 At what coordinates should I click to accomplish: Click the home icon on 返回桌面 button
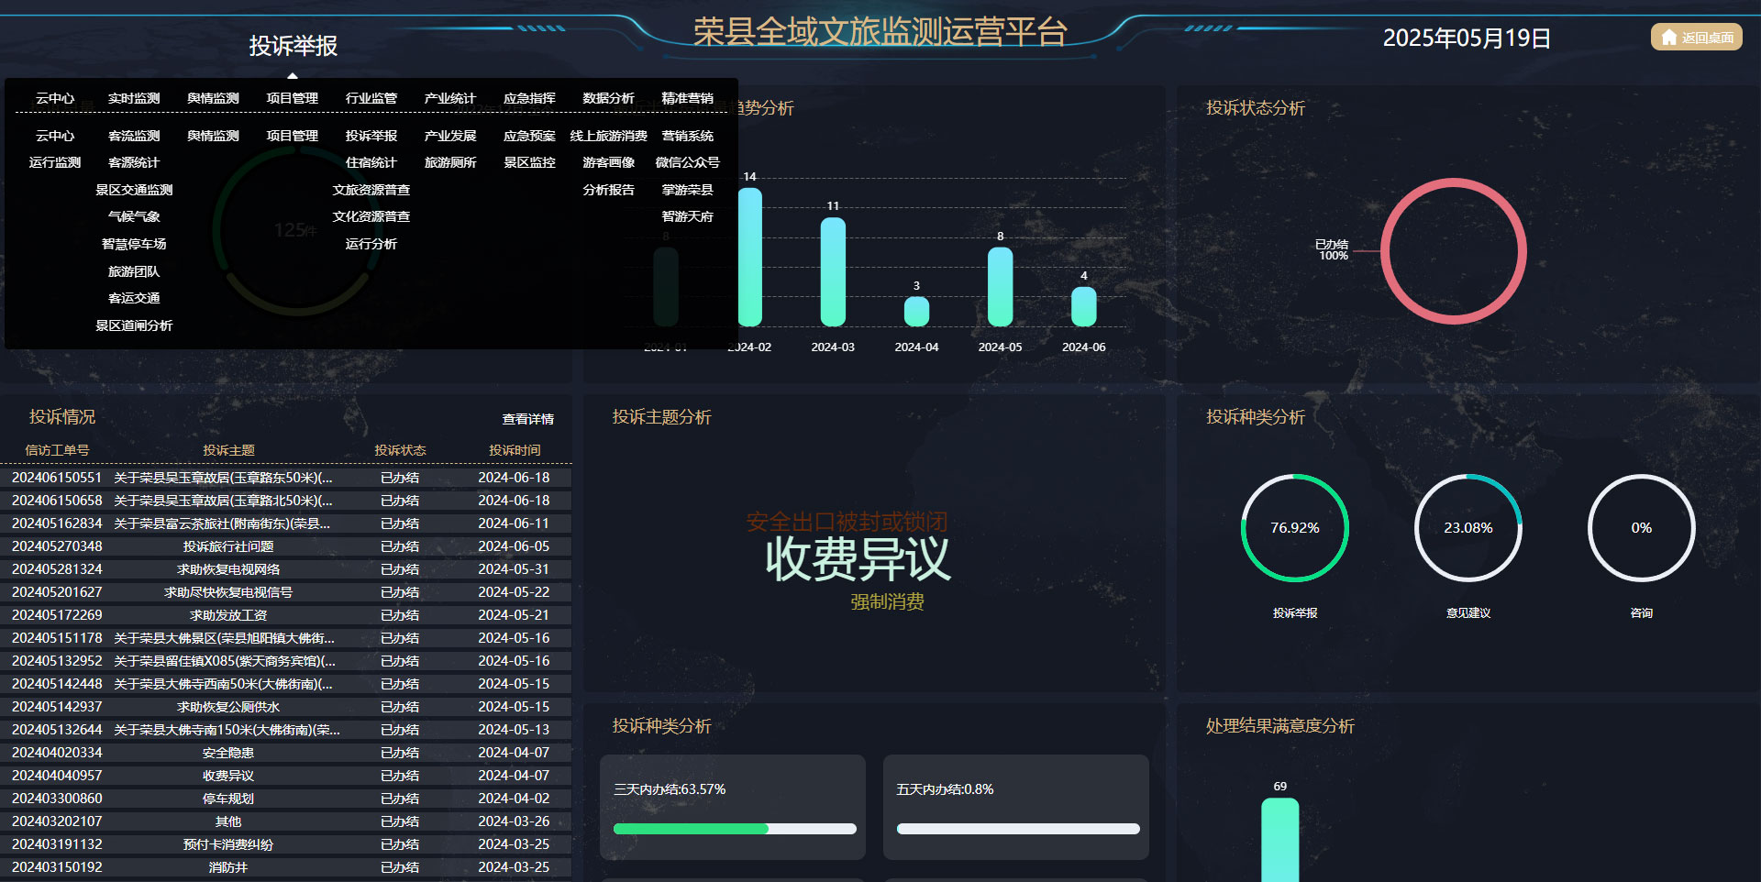click(1668, 37)
